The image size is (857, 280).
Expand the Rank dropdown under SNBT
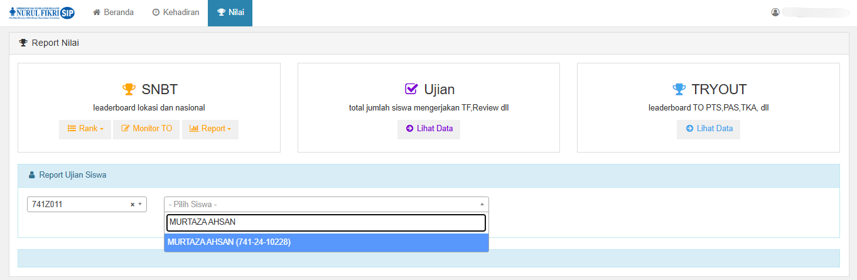pos(85,129)
